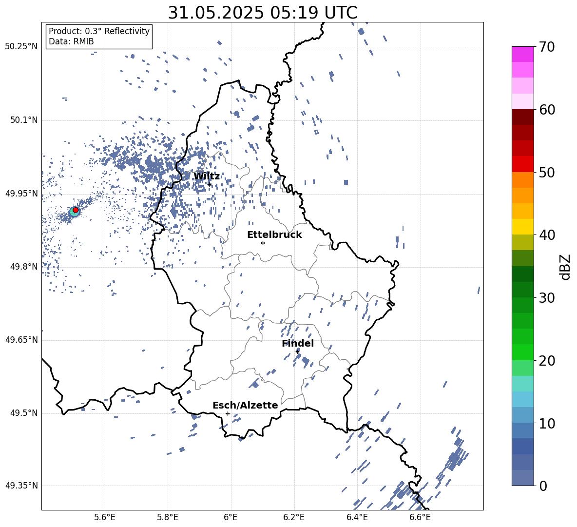Image resolution: width=577 pixels, height=527 pixels.
Task: Click the 6.2°E longitude label
Action: point(294,517)
